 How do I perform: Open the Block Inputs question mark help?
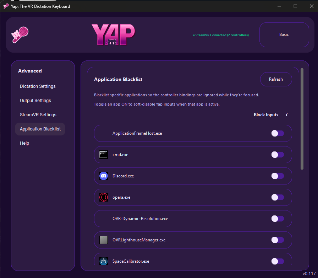point(286,114)
